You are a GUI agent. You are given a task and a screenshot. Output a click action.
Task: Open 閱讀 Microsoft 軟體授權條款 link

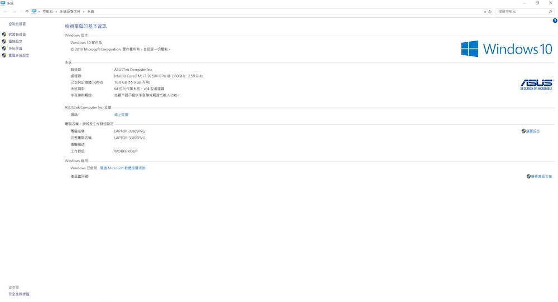pyautogui.click(x=123, y=168)
